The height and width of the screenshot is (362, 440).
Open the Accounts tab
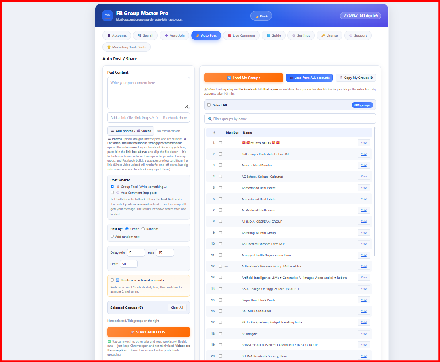coord(117,36)
